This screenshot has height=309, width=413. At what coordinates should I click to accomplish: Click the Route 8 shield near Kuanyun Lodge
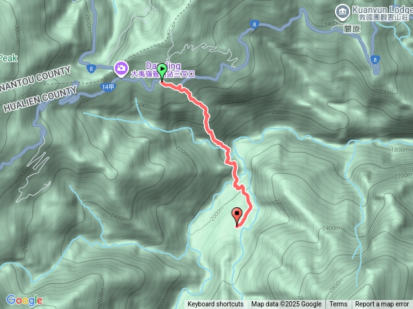(375, 60)
